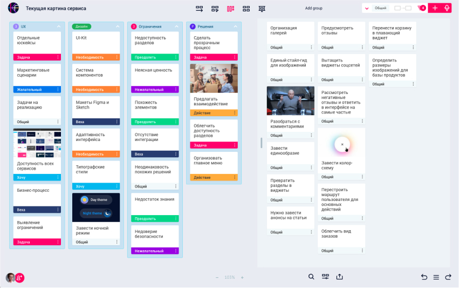The width and height of the screenshot is (459, 288).
Task: Collapse the Ограничения column
Action: point(176,26)
